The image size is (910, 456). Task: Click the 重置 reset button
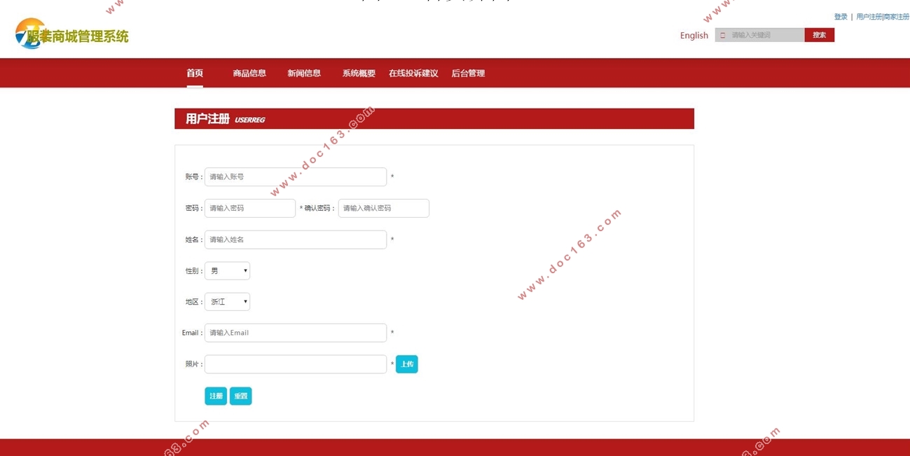240,396
